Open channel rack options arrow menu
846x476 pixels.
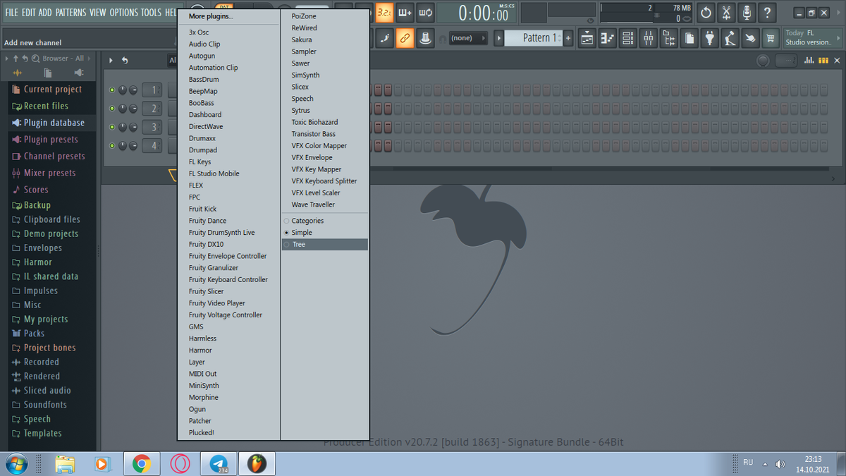pos(111,61)
